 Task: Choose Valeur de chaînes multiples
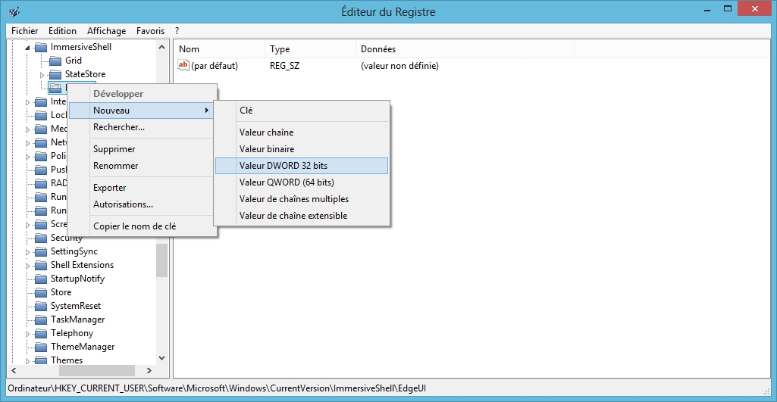tap(302, 199)
